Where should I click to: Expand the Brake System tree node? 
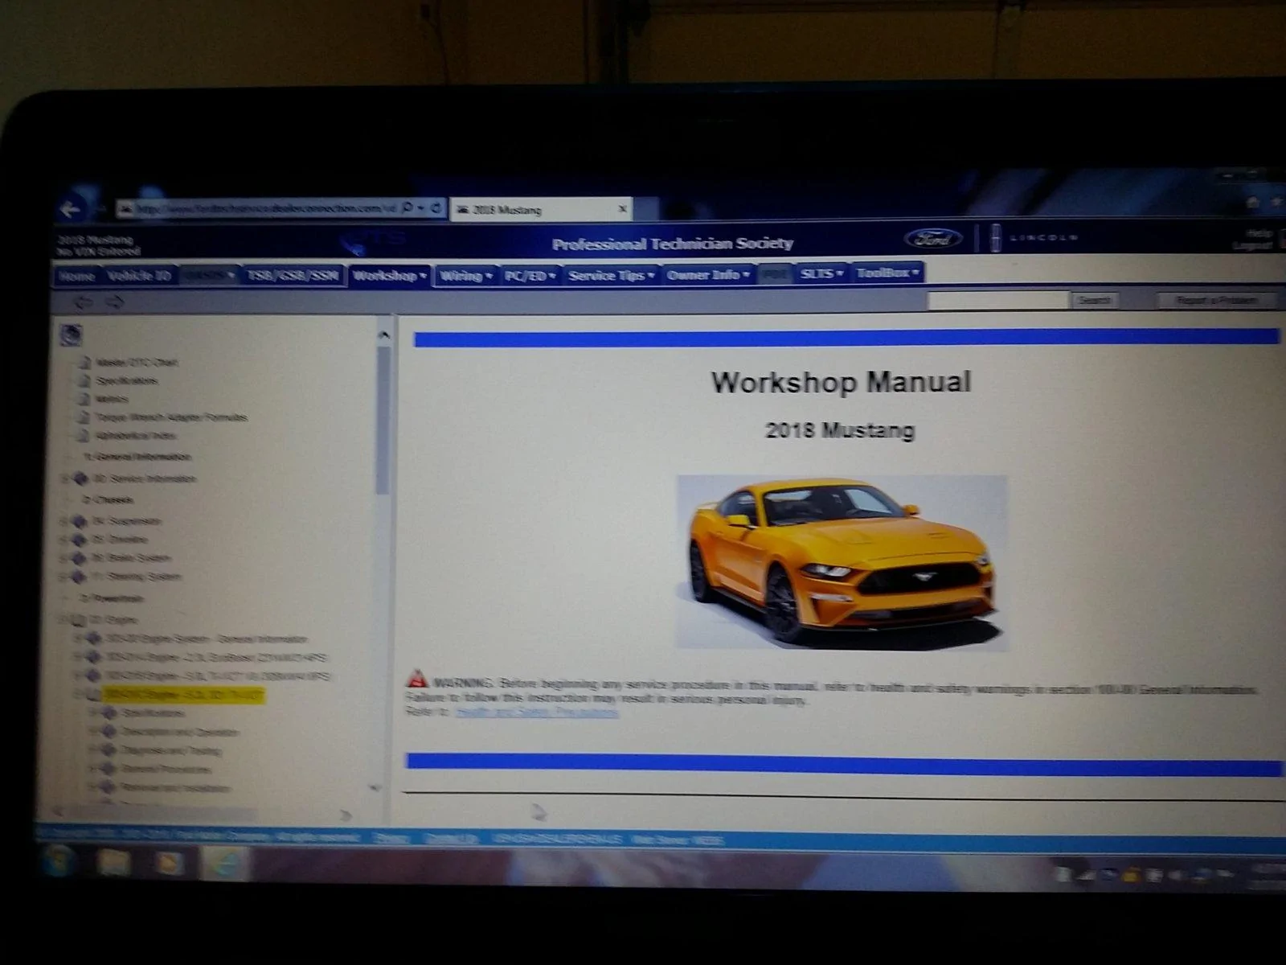point(63,558)
